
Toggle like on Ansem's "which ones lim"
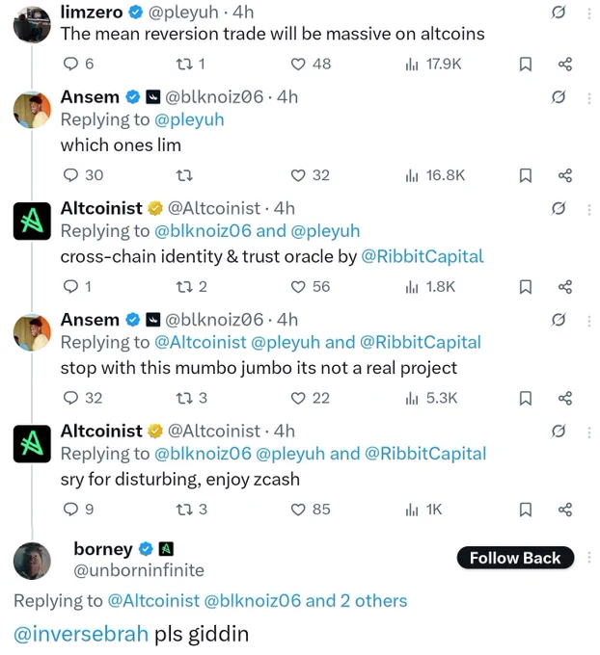[x=311, y=175]
